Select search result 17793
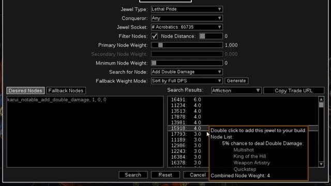The height and width of the screenshot is (186, 331). pyautogui.click(x=188, y=134)
